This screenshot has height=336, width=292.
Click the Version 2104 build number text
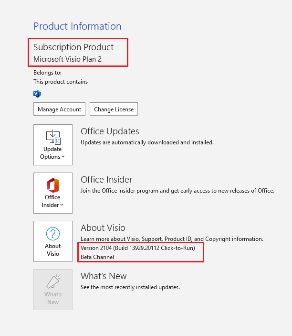point(138,248)
